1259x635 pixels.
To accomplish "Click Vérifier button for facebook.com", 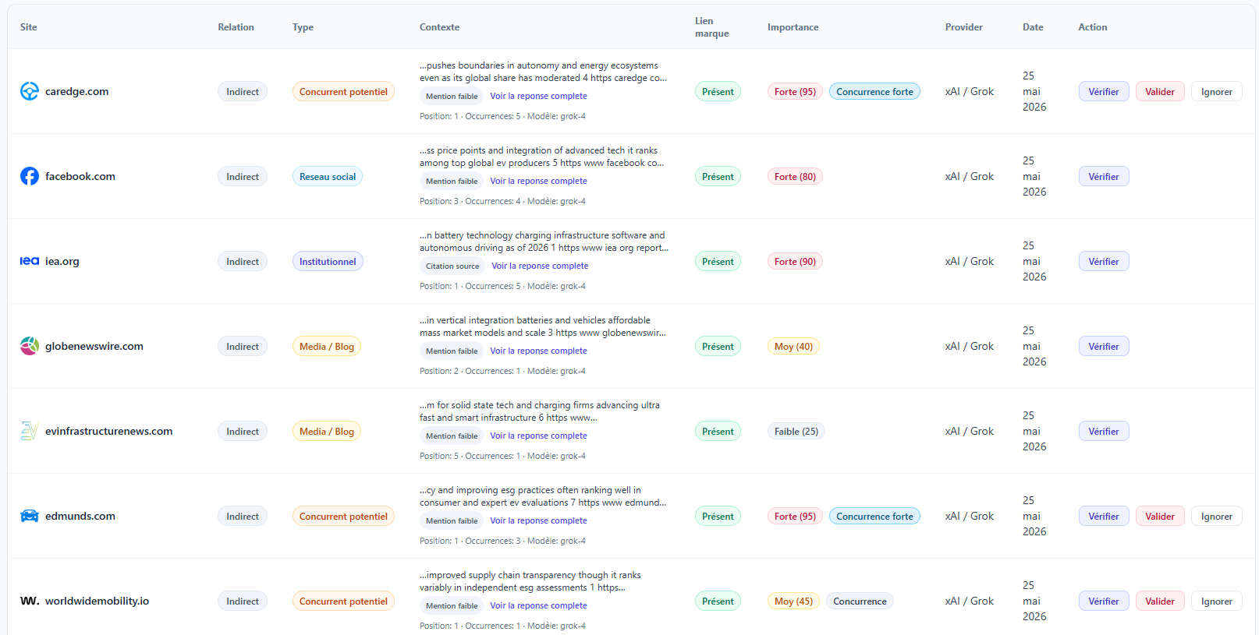I will tap(1104, 176).
